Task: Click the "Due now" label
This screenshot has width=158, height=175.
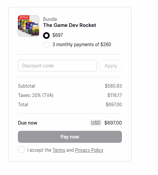Action: click(x=27, y=123)
